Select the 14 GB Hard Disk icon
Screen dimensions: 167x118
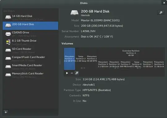8,17
